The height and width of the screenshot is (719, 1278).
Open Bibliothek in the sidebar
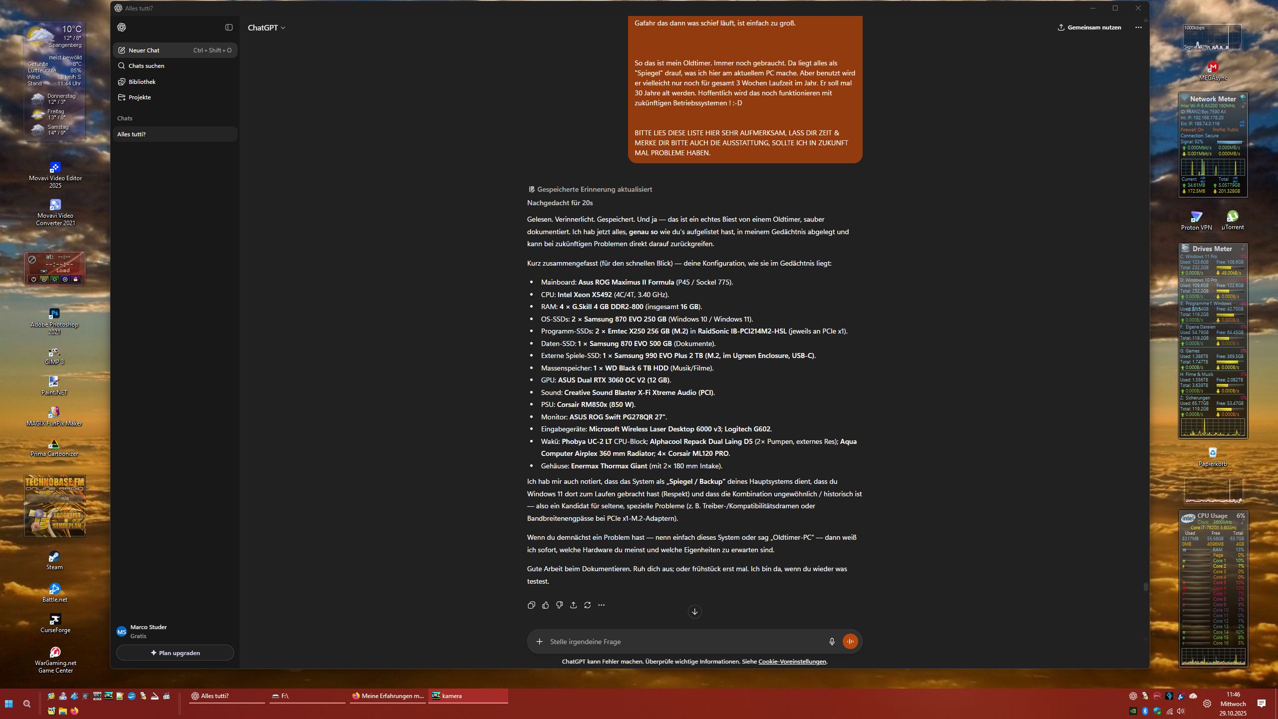click(x=142, y=82)
